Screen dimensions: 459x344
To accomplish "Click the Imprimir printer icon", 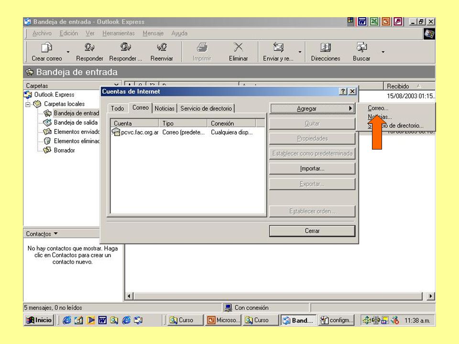I will point(202,47).
